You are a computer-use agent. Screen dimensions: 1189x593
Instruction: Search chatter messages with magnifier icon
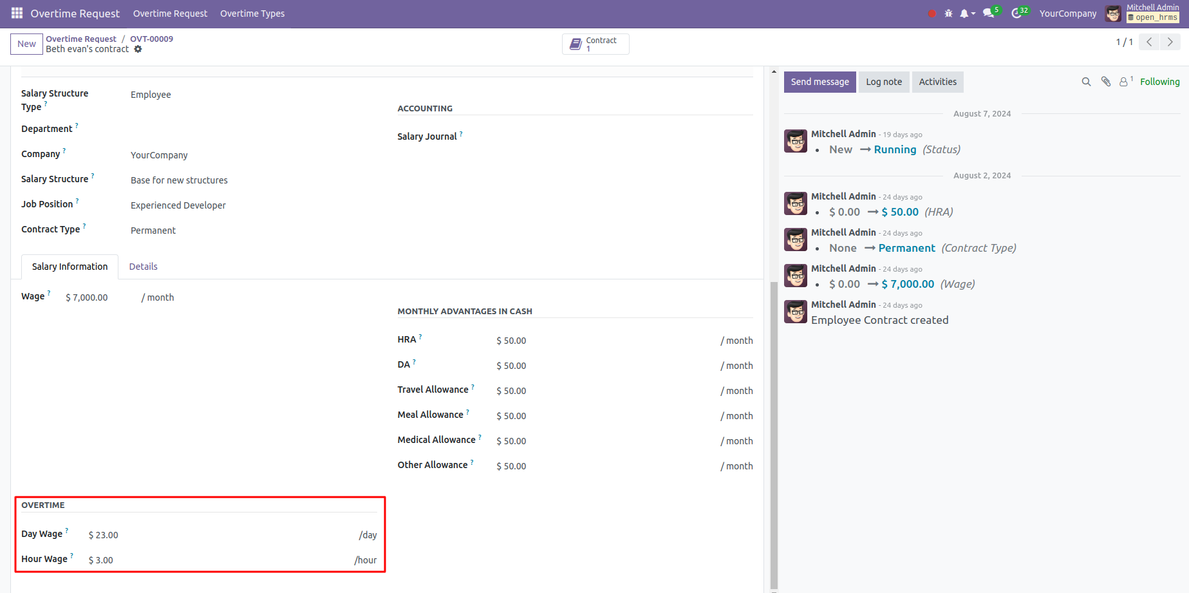tap(1086, 82)
